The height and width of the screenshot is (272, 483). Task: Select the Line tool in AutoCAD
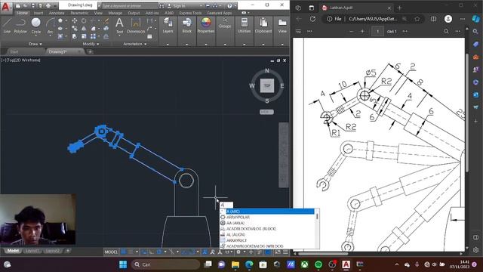pos(7,26)
